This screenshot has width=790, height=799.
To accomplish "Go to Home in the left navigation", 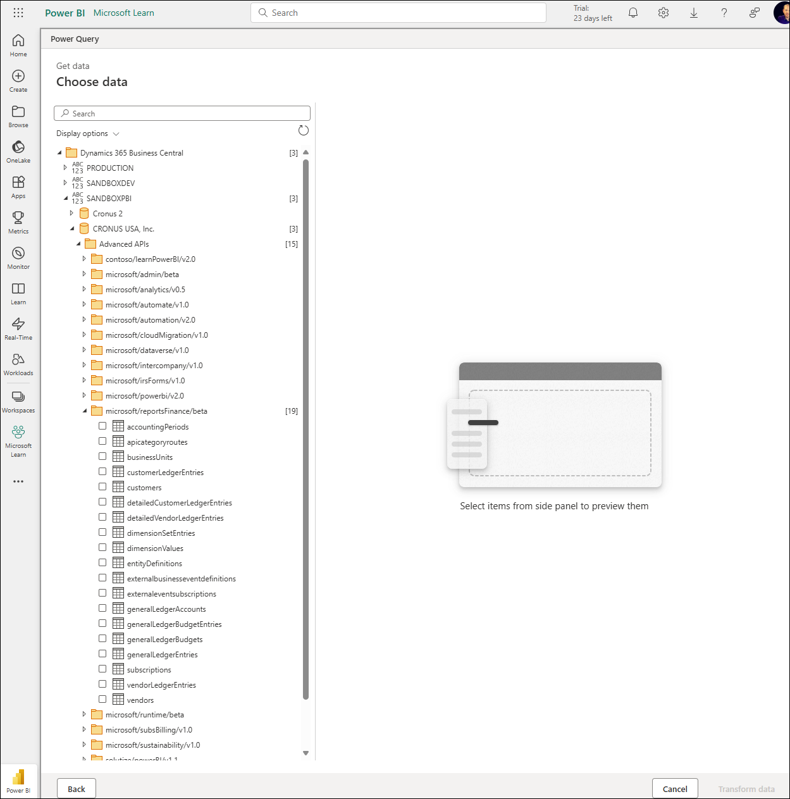I will point(18,45).
